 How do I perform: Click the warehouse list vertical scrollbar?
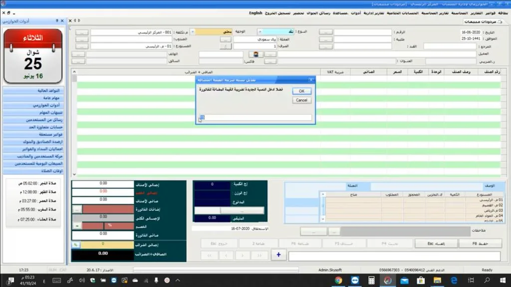[323, 207]
